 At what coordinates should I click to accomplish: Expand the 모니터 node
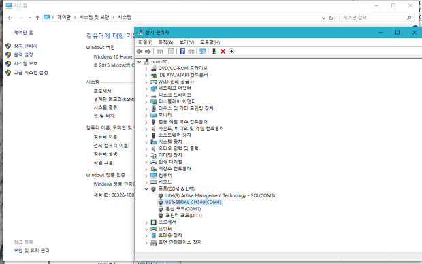146,116
